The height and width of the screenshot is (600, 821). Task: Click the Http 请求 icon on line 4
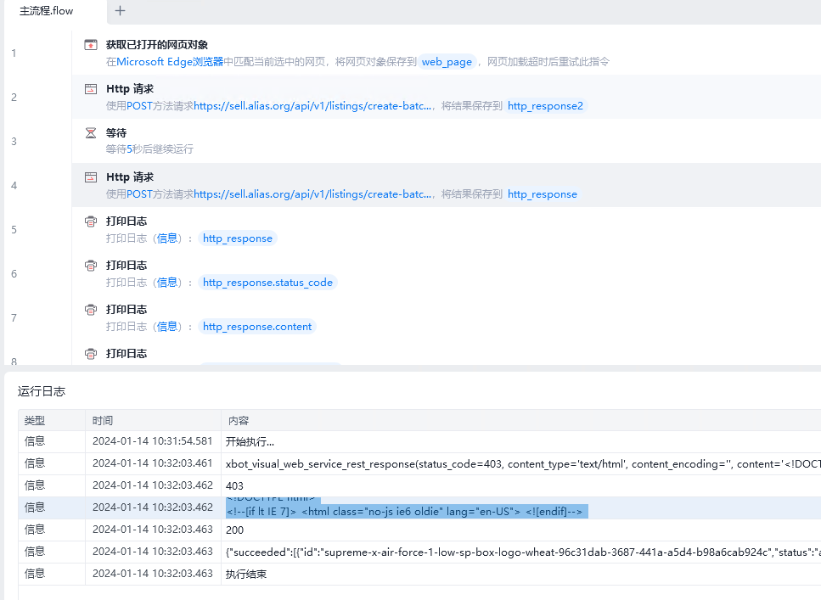(x=91, y=177)
